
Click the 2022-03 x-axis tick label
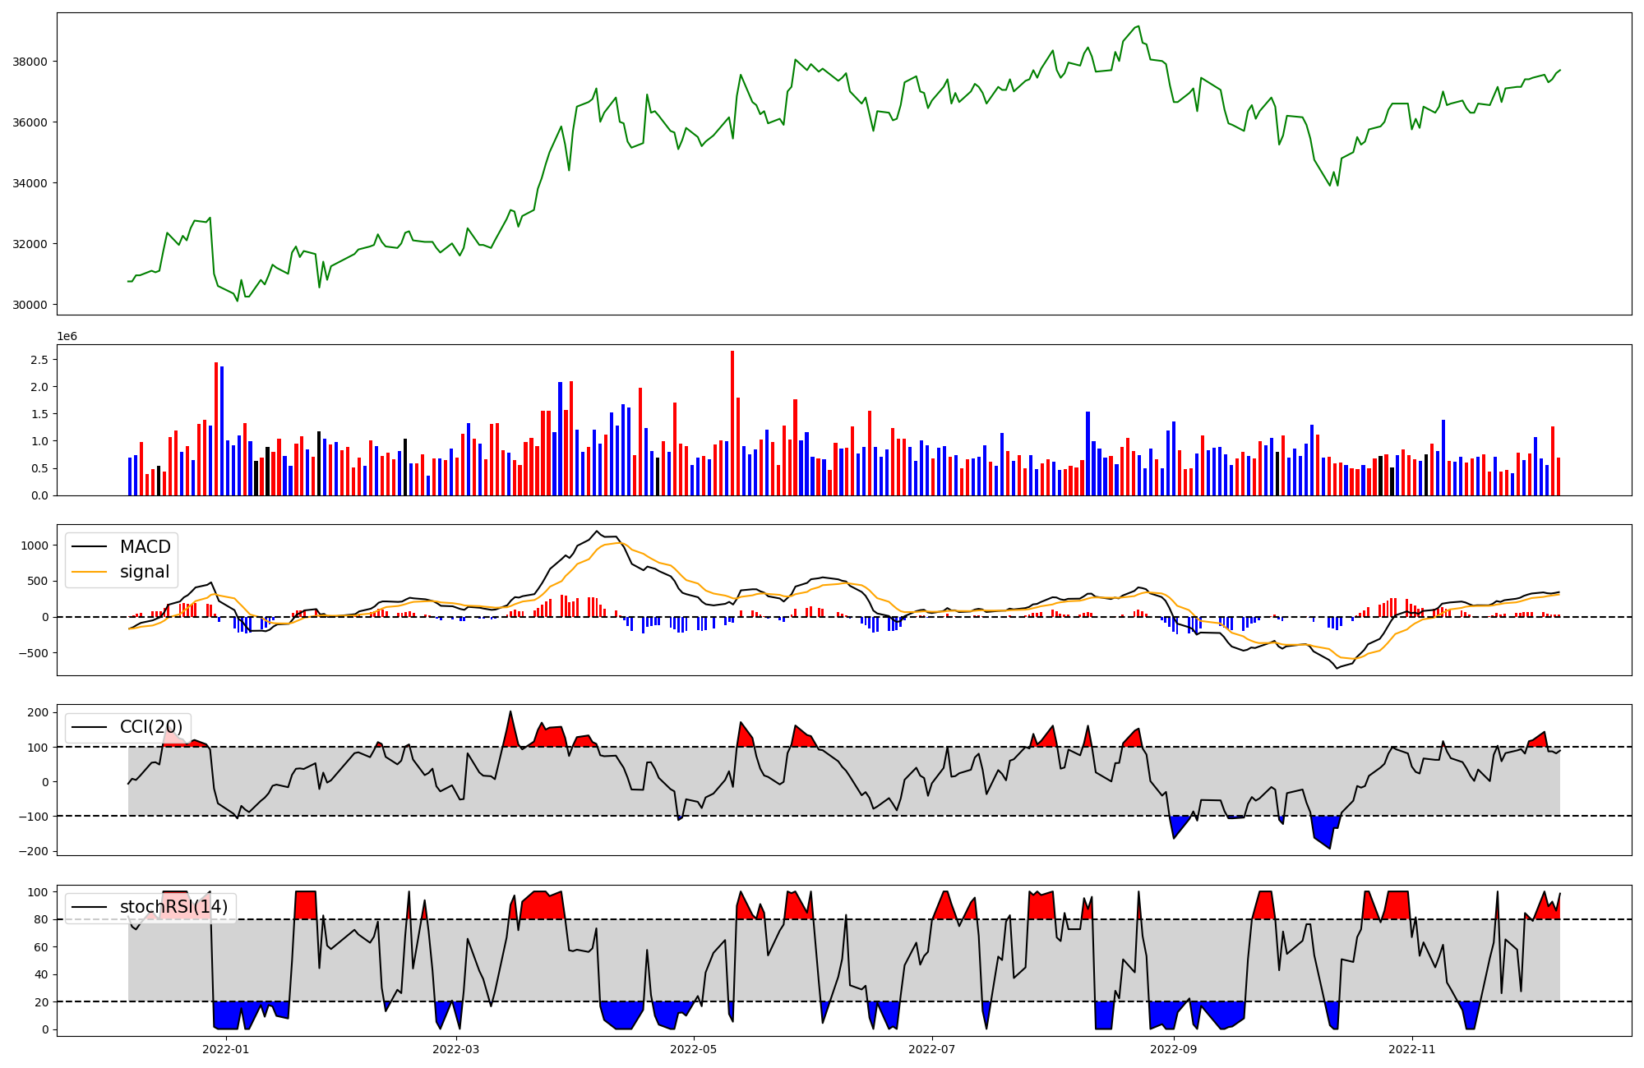[x=455, y=1049]
